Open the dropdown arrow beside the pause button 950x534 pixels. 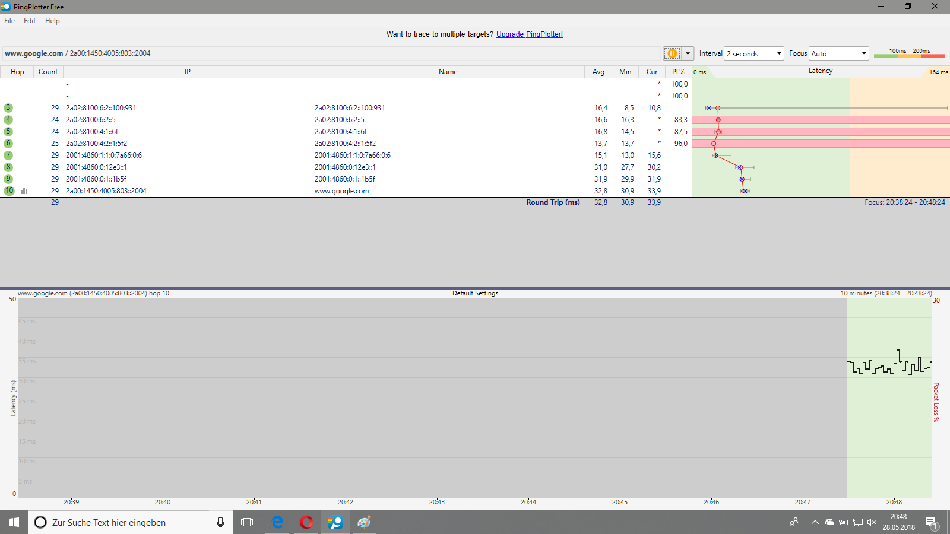tap(688, 53)
